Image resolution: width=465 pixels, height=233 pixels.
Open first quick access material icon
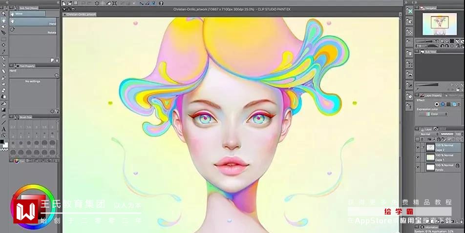pos(409,11)
